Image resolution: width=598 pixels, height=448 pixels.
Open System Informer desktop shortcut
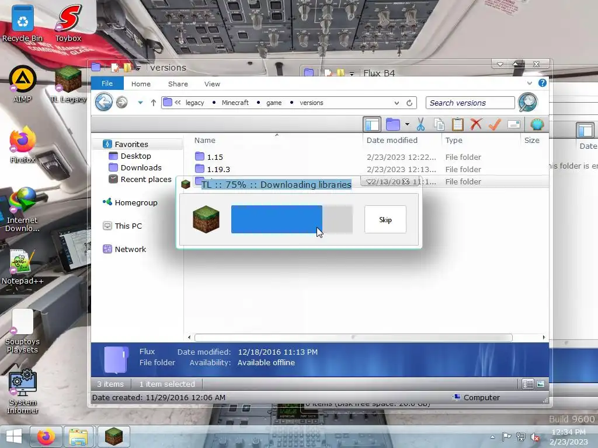pos(23,391)
